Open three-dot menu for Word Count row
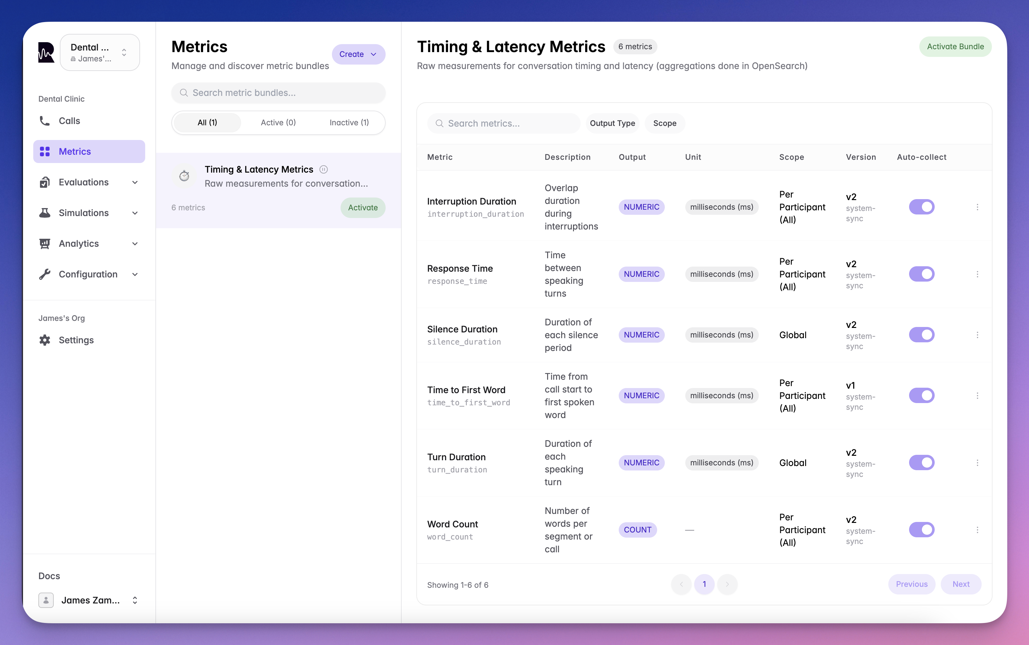This screenshot has height=645, width=1029. click(977, 530)
